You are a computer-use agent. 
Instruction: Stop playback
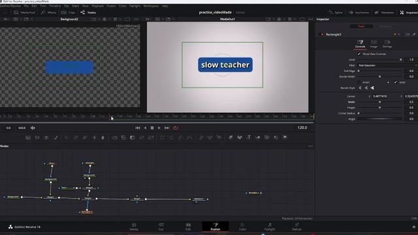(152, 128)
